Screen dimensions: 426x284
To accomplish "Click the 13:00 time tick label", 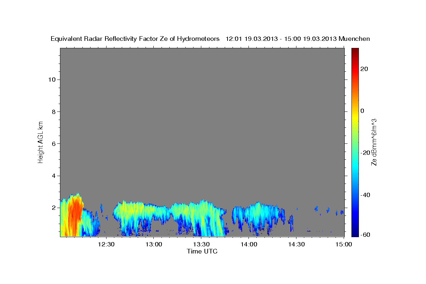I will (x=154, y=244).
